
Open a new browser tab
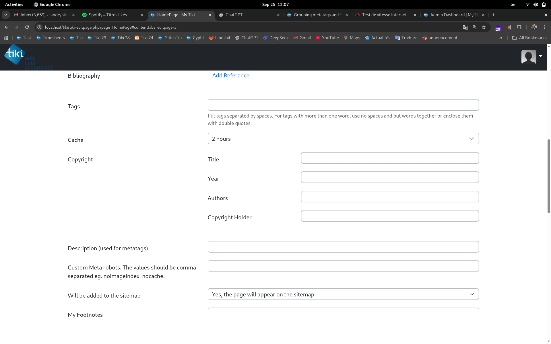click(x=494, y=15)
